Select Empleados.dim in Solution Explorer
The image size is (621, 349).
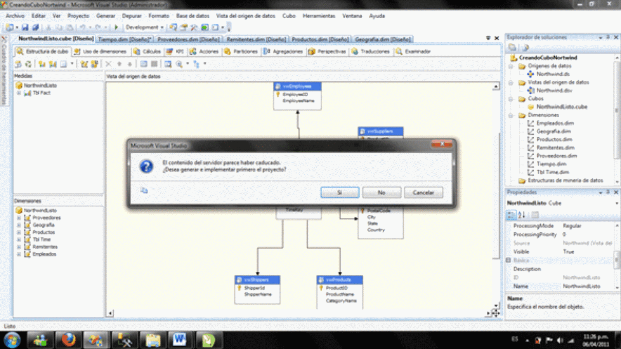click(555, 123)
